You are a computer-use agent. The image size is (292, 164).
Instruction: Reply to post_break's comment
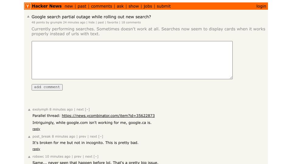point(36,149)
